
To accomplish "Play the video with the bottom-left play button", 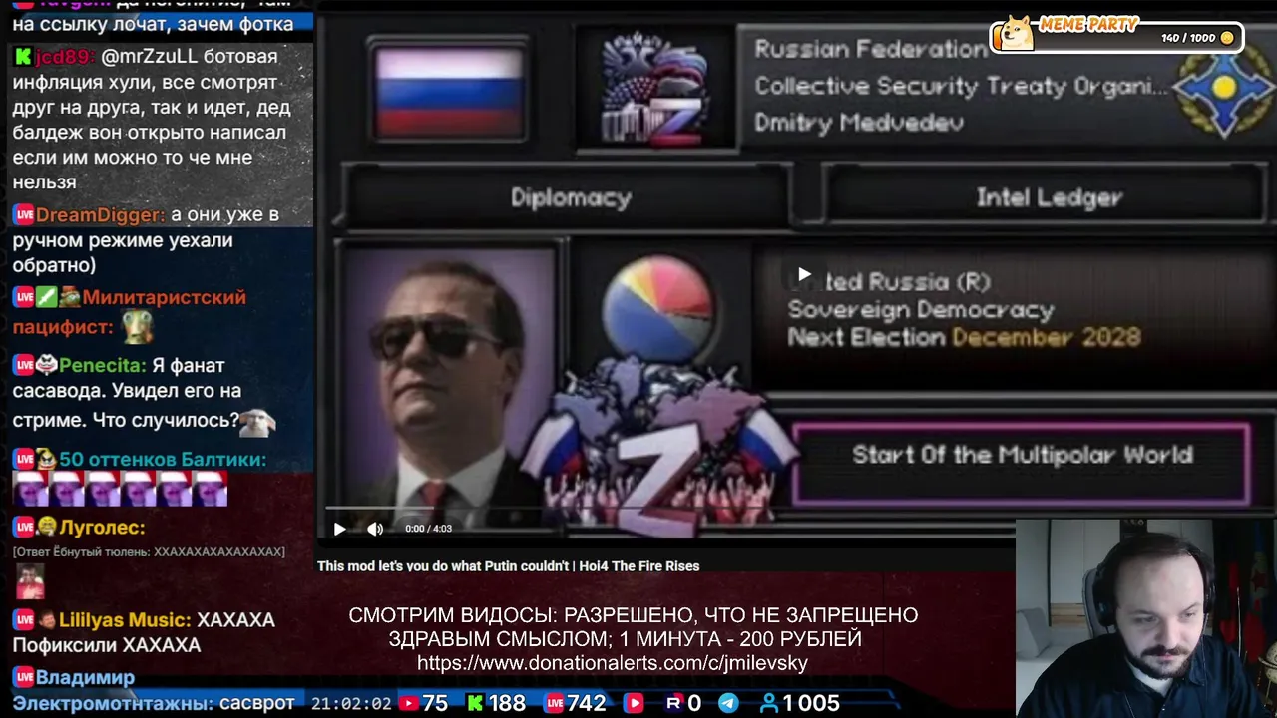I will click(x=339, y=529).
